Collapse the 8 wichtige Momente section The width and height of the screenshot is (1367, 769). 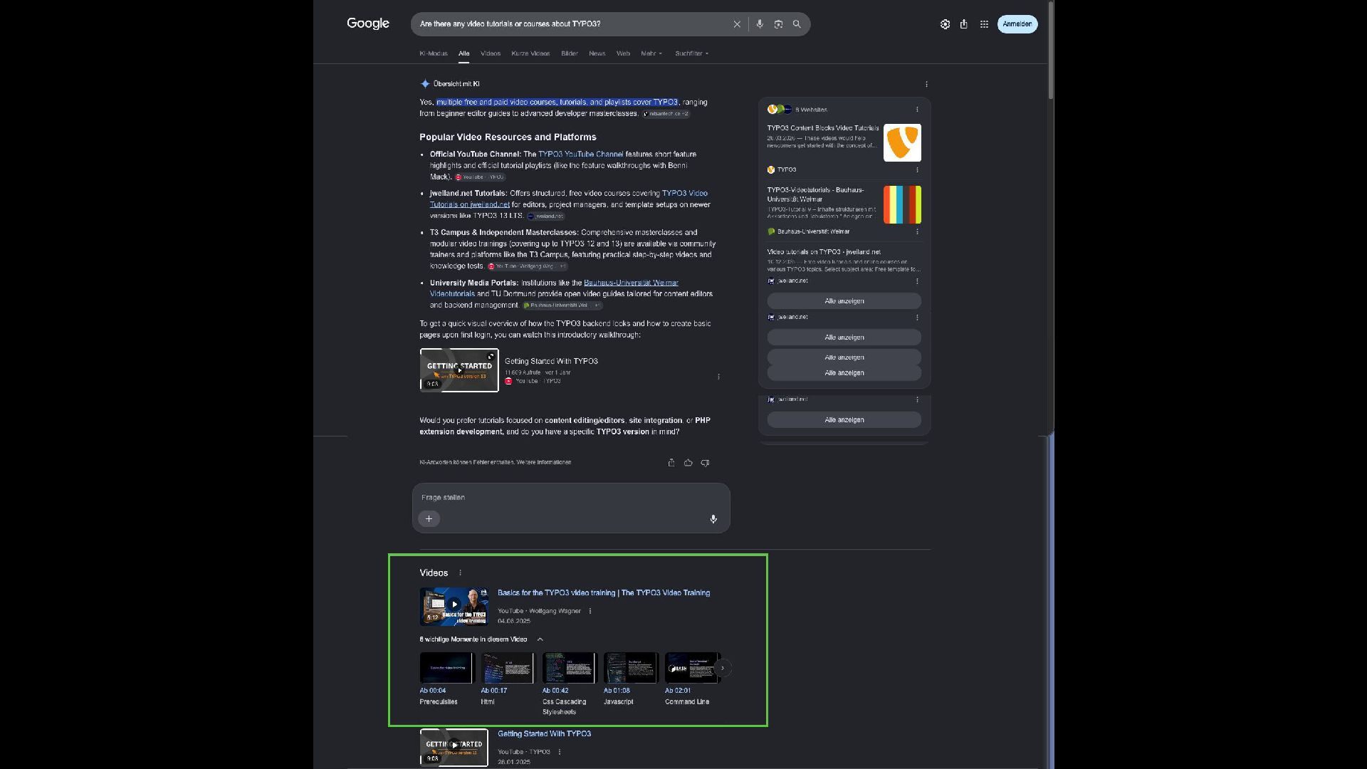540,639
